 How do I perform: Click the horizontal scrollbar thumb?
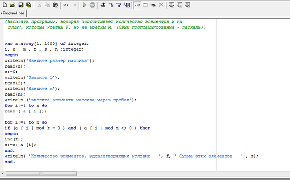41,174
